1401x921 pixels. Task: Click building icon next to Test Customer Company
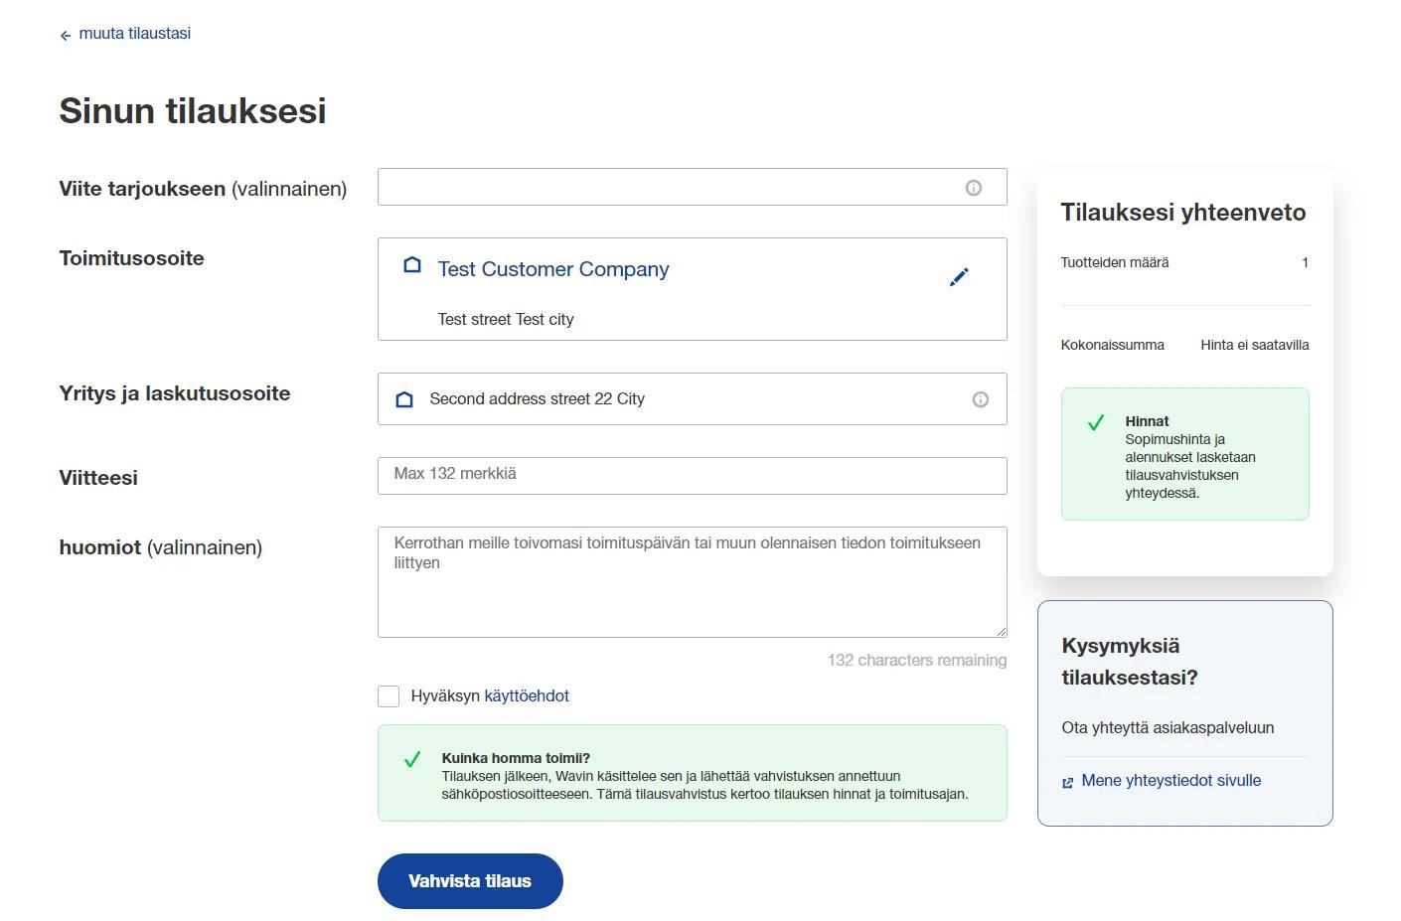point(412,265)
